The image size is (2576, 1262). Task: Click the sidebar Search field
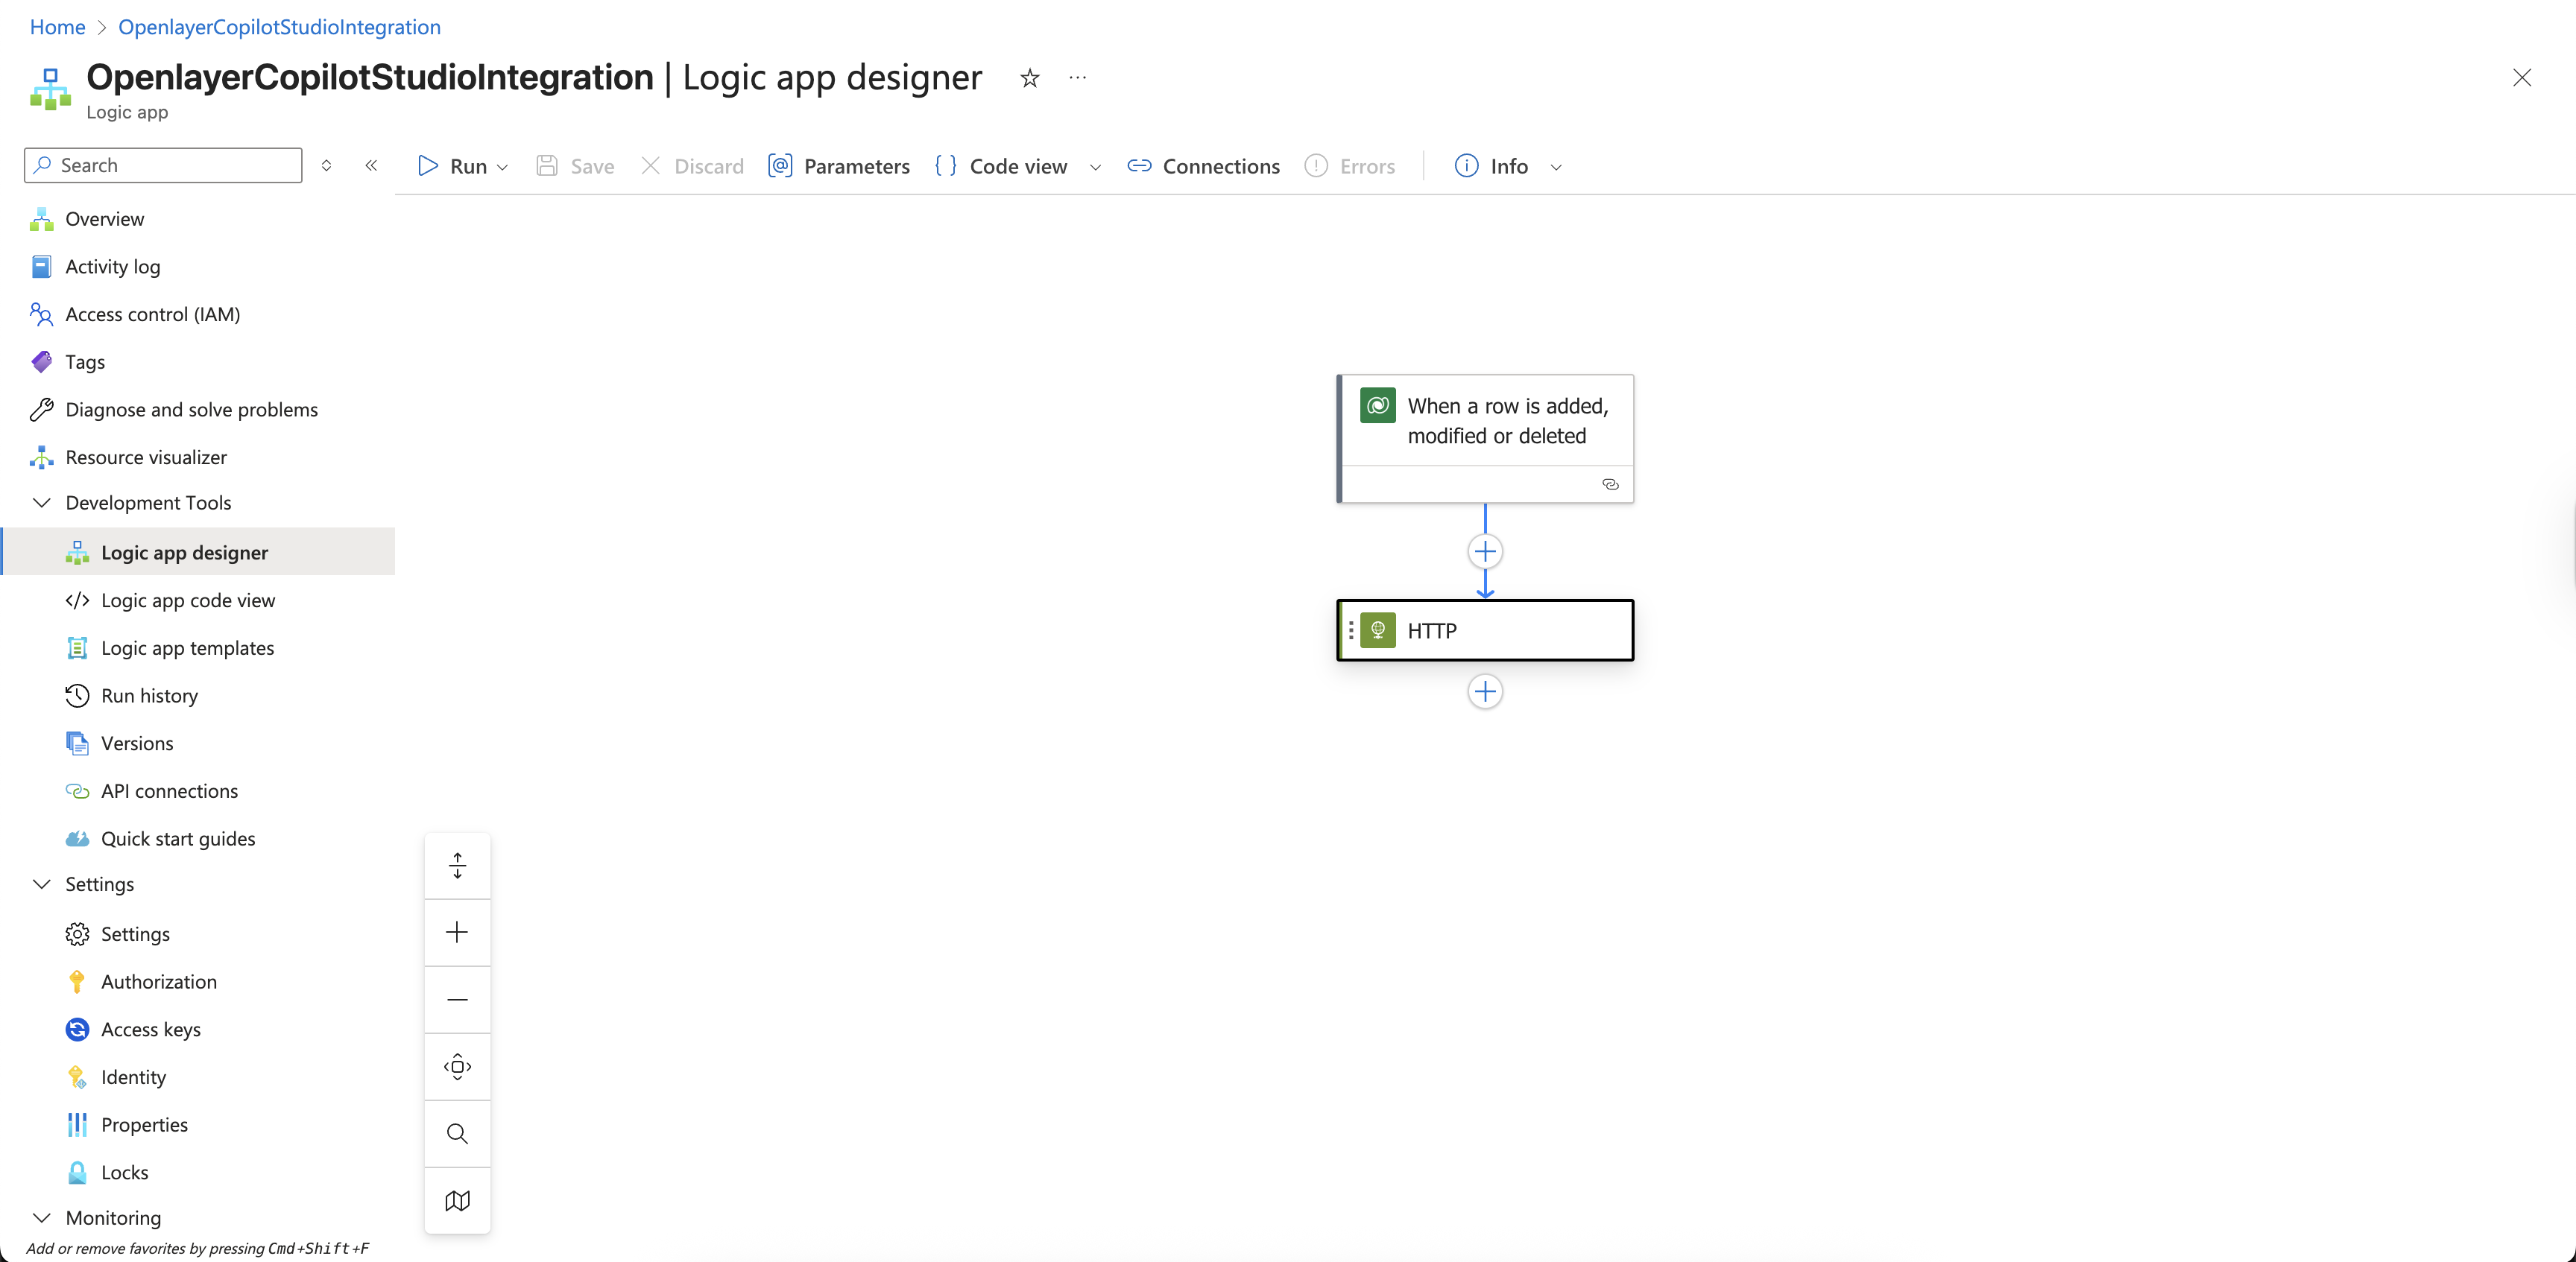coord(162,164)
